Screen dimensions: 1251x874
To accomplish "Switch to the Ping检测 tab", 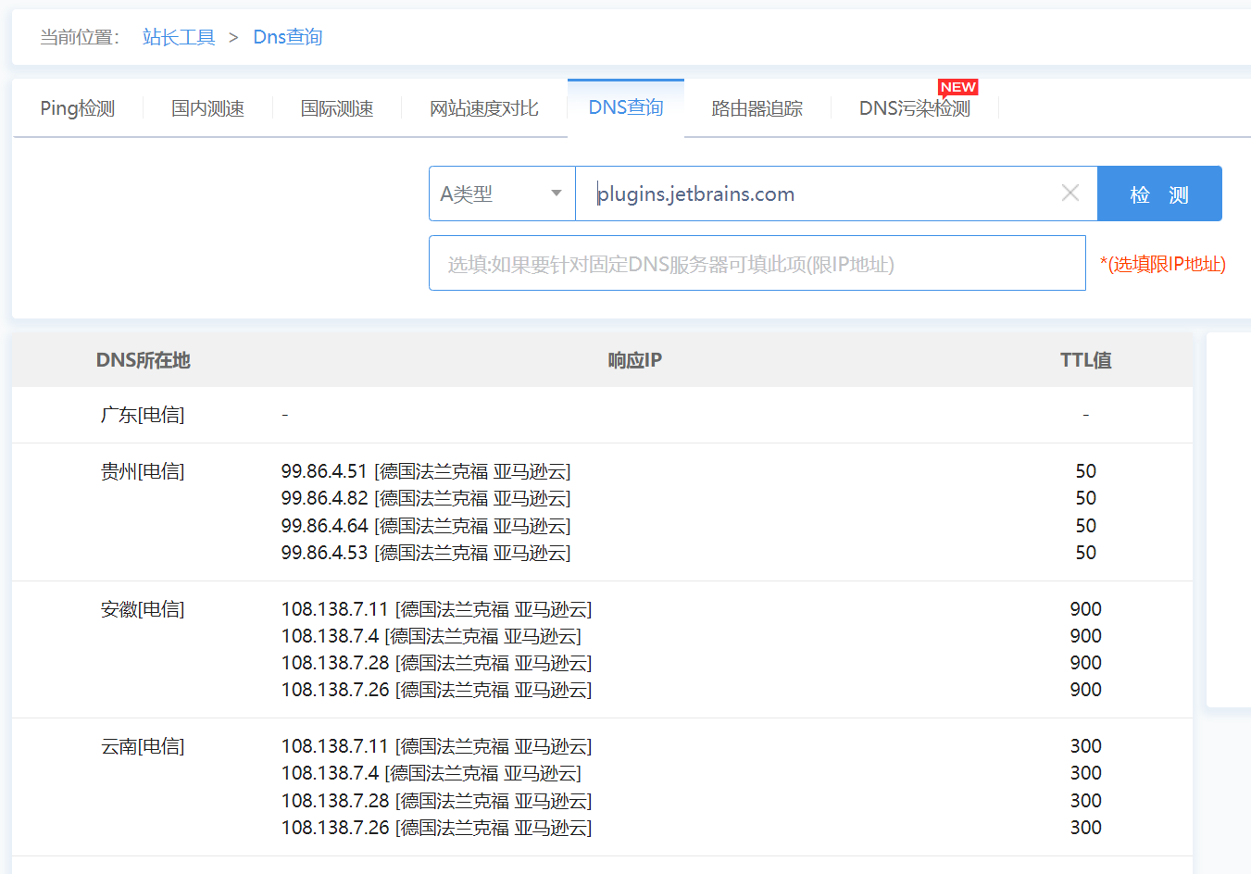I will [78, 108].
